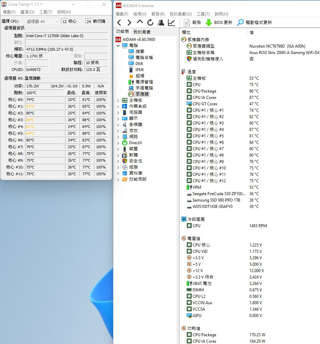Screen dimensions: 320x344
Task: Click the DirectX Xbox icon in tree
Action: pos(125,143)
